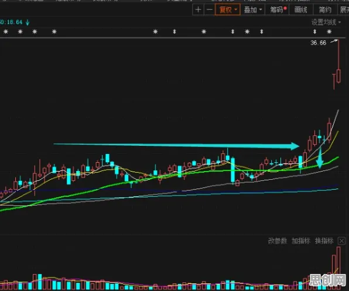Toggle the 筹码 chip distribution panel

pyautogui.click(x=278, y=10)
